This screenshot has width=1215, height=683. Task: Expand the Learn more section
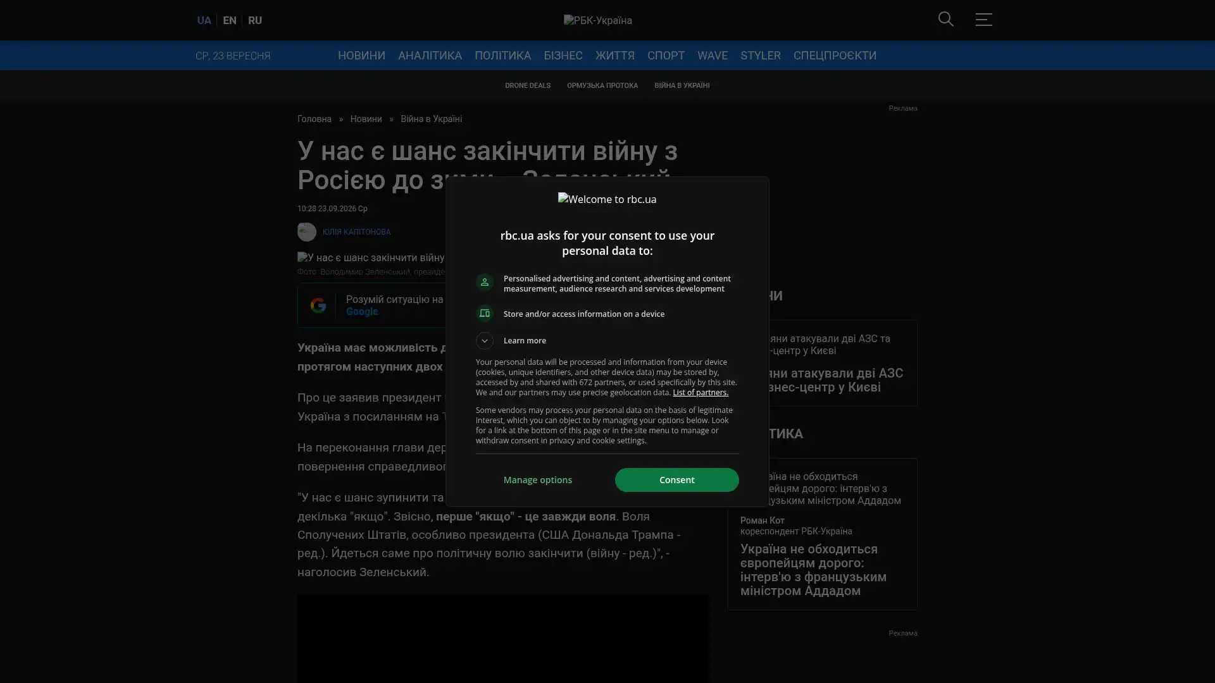coord(485,341)
